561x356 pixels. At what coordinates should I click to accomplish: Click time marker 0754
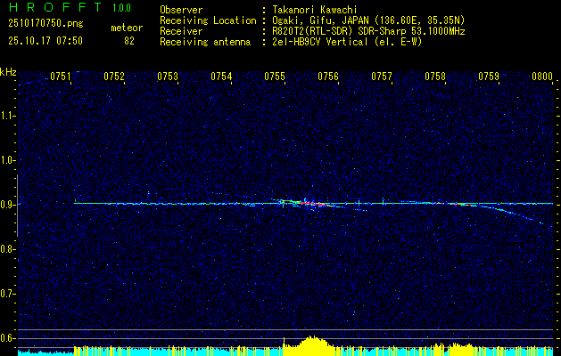[221, 76]
